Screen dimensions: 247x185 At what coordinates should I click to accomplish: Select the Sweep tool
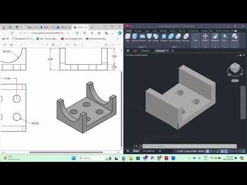155,38
